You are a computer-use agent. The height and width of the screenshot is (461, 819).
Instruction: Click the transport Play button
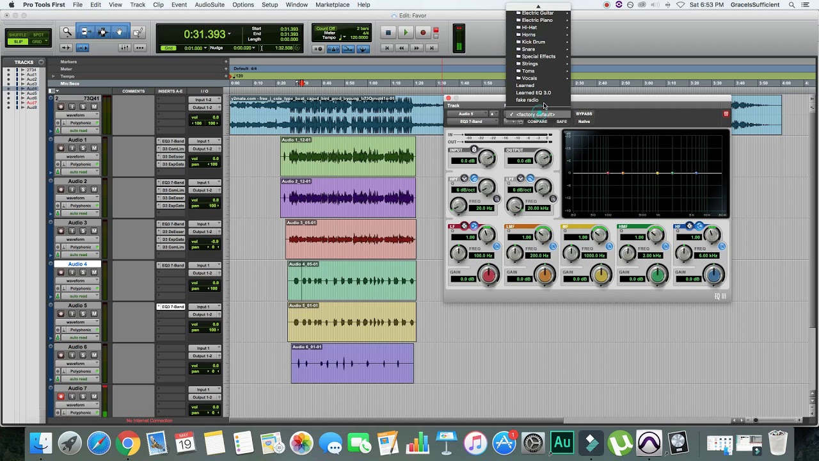click(405, 33)
